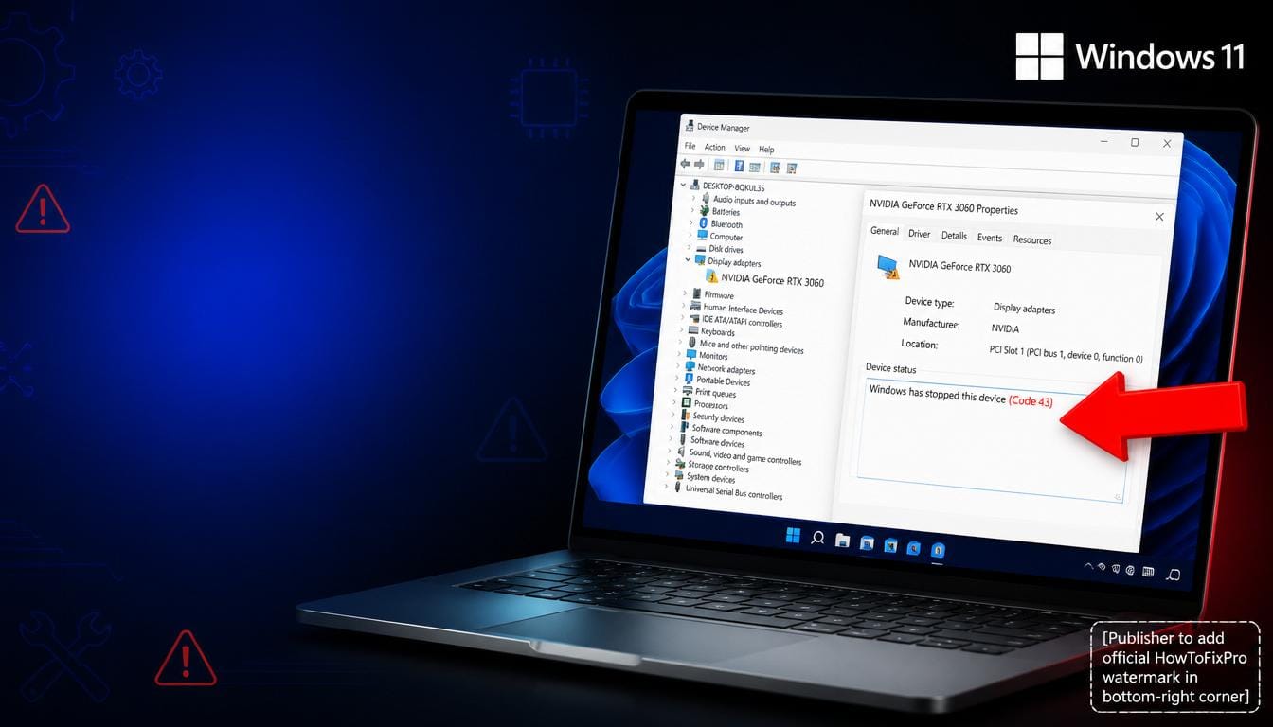Viewport: 1273px width, 727px height.
Task: Click the Bluetooth category icon
Action: pyautogui.click(x=704, y=223)
